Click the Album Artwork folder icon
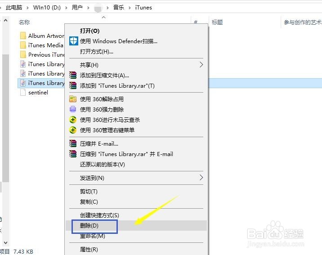 23,36
